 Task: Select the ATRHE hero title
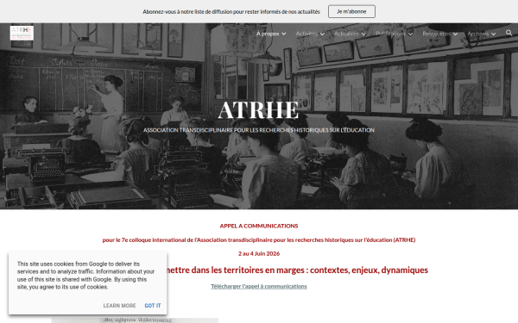pyautogui.click(x=258, y=109)
